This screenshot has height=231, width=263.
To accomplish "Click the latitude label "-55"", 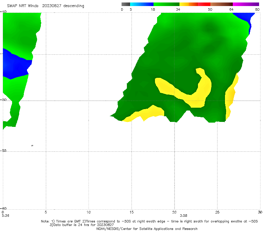I will (3, 150).
